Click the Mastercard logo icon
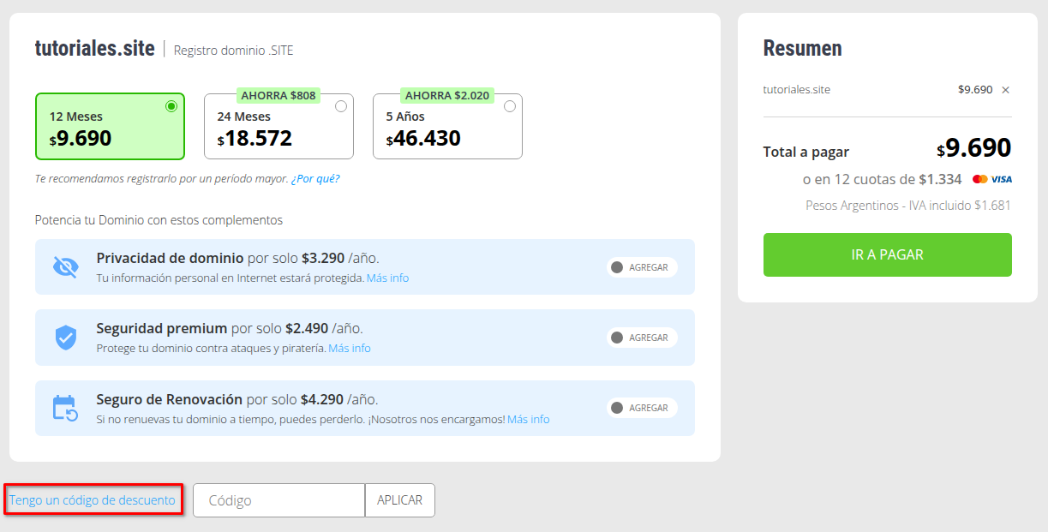 (980, 179)
